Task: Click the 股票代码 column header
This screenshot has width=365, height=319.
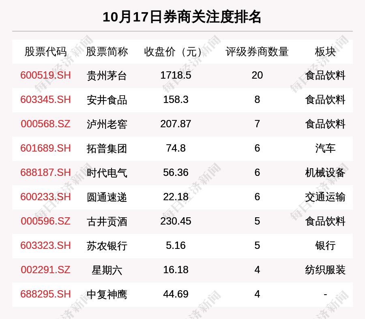Action: (45, 51)
